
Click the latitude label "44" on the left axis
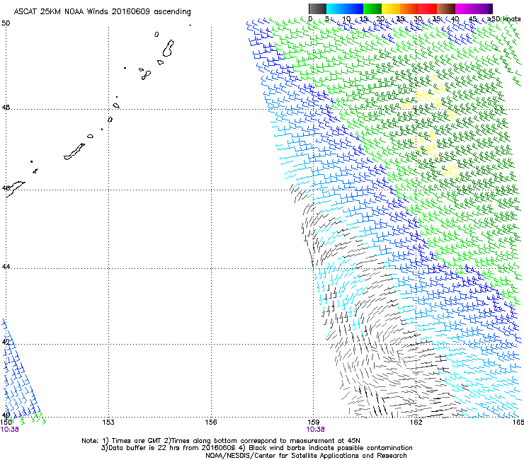[6, 267]
